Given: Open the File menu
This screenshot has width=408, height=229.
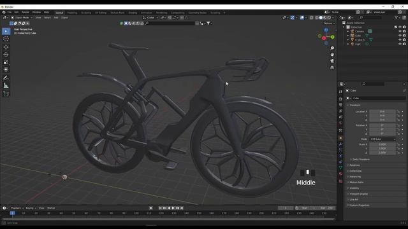Looking at the screenshot, I should pos(10,12).
